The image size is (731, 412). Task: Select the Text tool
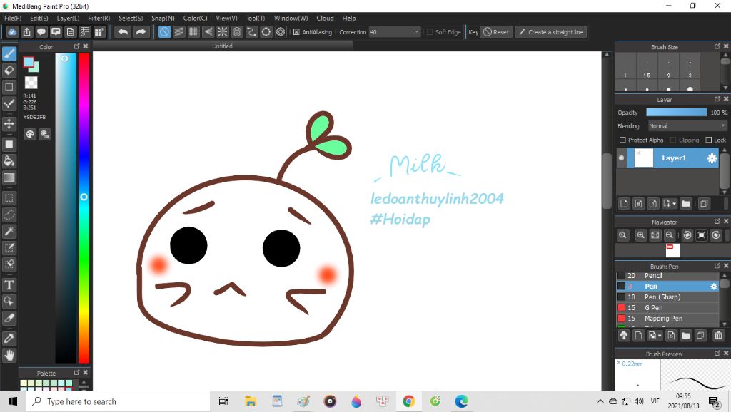pos(9,285)
